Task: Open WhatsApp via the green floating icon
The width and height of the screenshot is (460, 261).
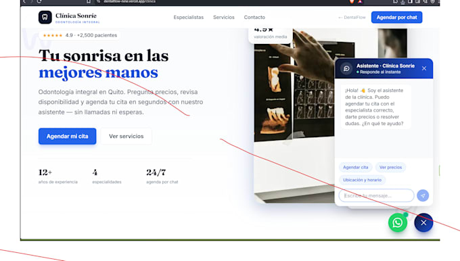Action: pyautogui.click(x=398, y=222)
